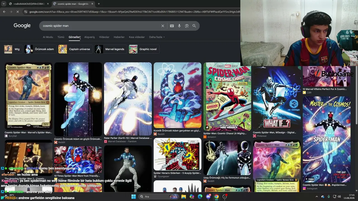Go to the Google homepage logo
The width and height of the screenshot is (358, 201).
click(x=22, y=26)
